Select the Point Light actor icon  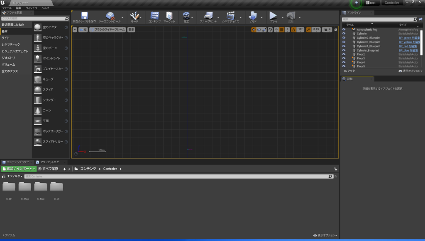pos(38,58)
